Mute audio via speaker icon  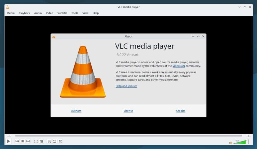click(230, 142)
